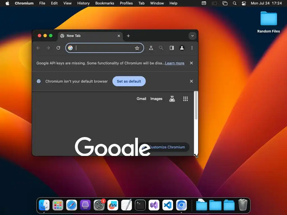Open TextEdit from the dock
This screenshot has width=287, height=215.
click(126, 205)
